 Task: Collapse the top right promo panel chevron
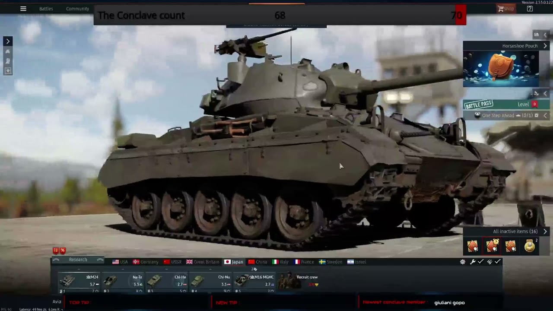tap(545, 35)
